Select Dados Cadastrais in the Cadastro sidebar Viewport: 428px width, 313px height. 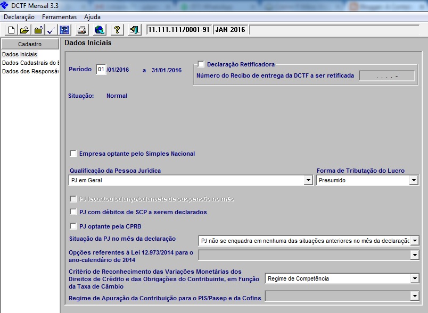28,62
